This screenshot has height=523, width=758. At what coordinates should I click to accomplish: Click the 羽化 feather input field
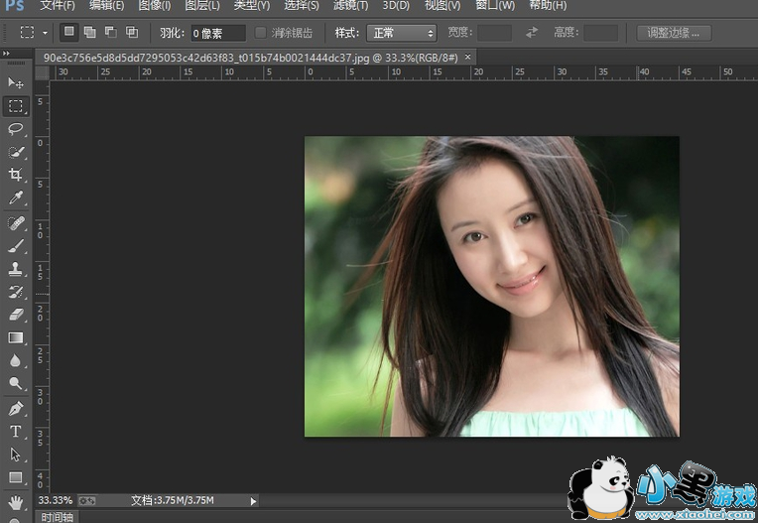pos(217,33)
